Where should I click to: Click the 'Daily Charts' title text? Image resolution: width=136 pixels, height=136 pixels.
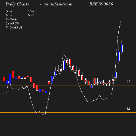pos(17,4)
